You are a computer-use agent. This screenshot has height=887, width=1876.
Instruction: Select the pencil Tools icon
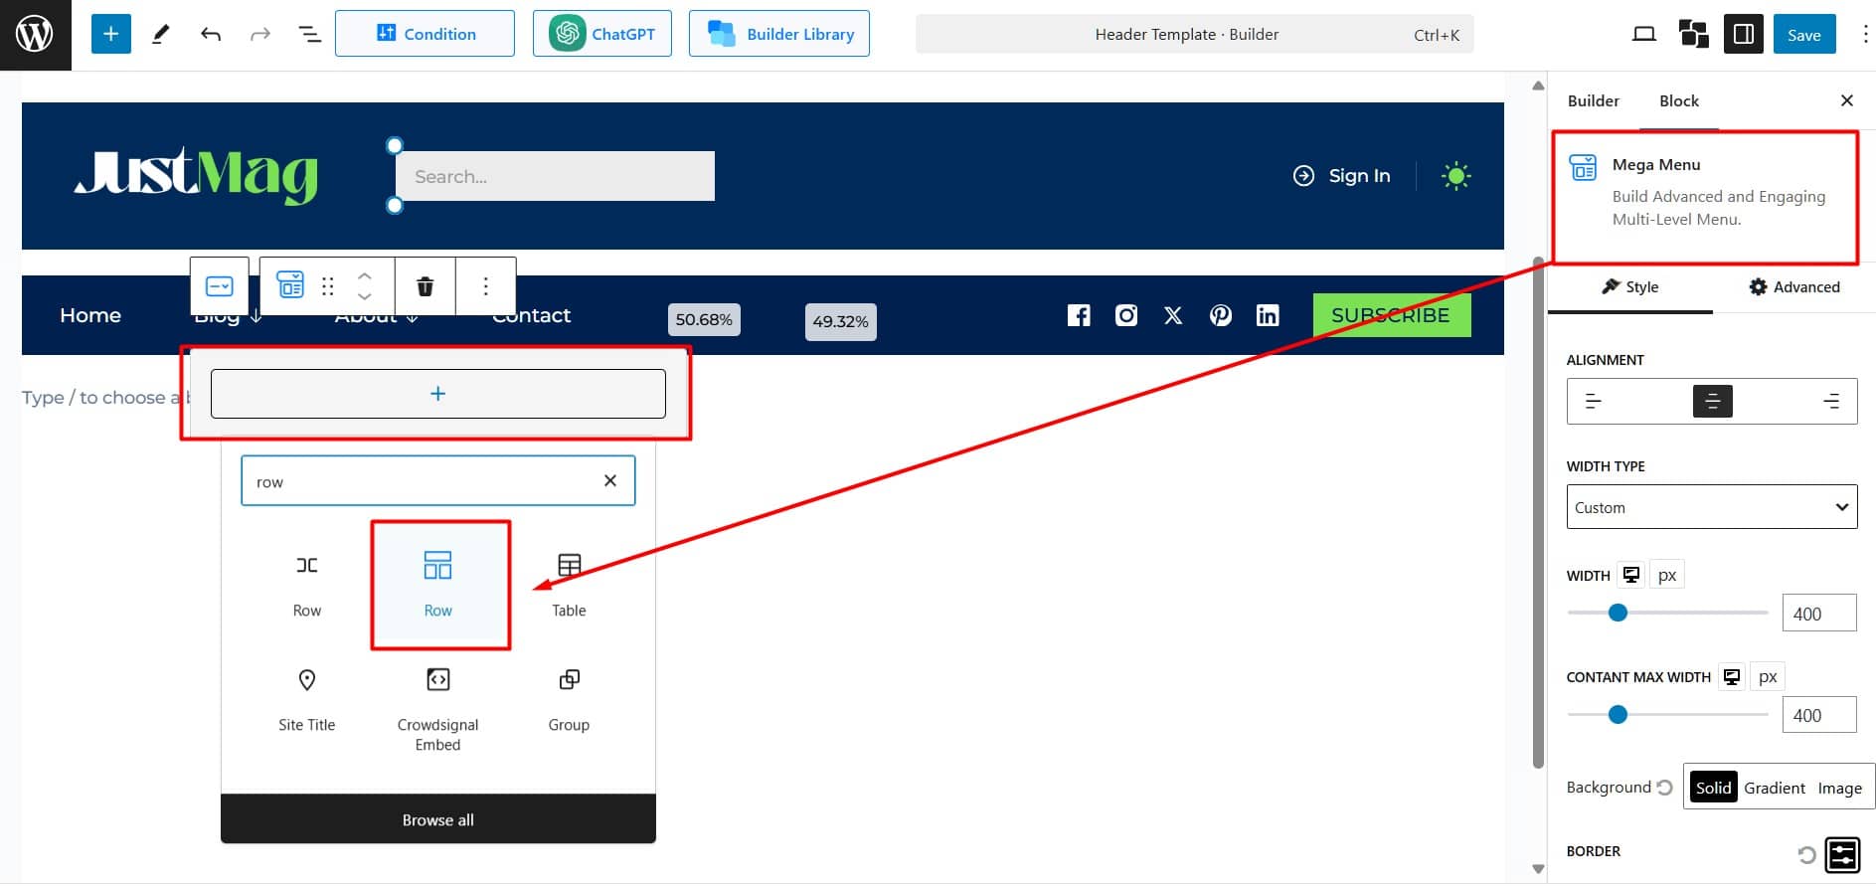coord(160,35)
